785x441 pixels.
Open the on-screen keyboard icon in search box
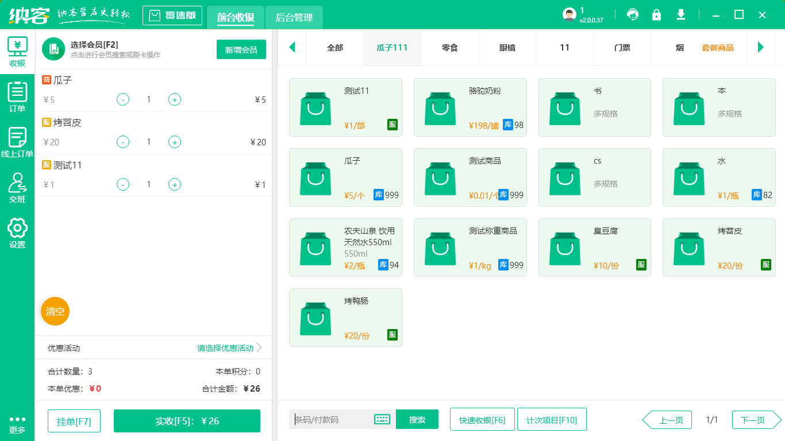pyautogui.click(x=382, y=419)
